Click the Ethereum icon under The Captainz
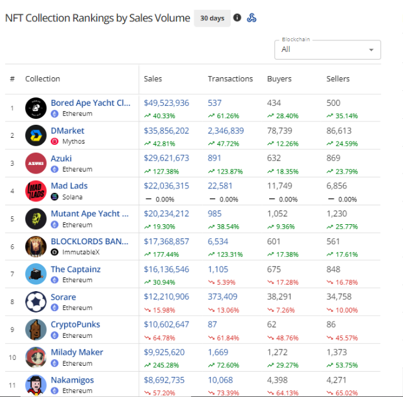 pyautogui.click(x=55, y=280)
